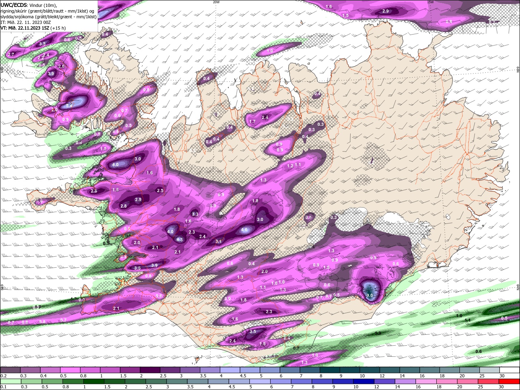This screenshot has height=390, width=520.
Task: Click the 'rigning/skúrir' legend description line
Action: pyautogui.click(x=48, y=11)
